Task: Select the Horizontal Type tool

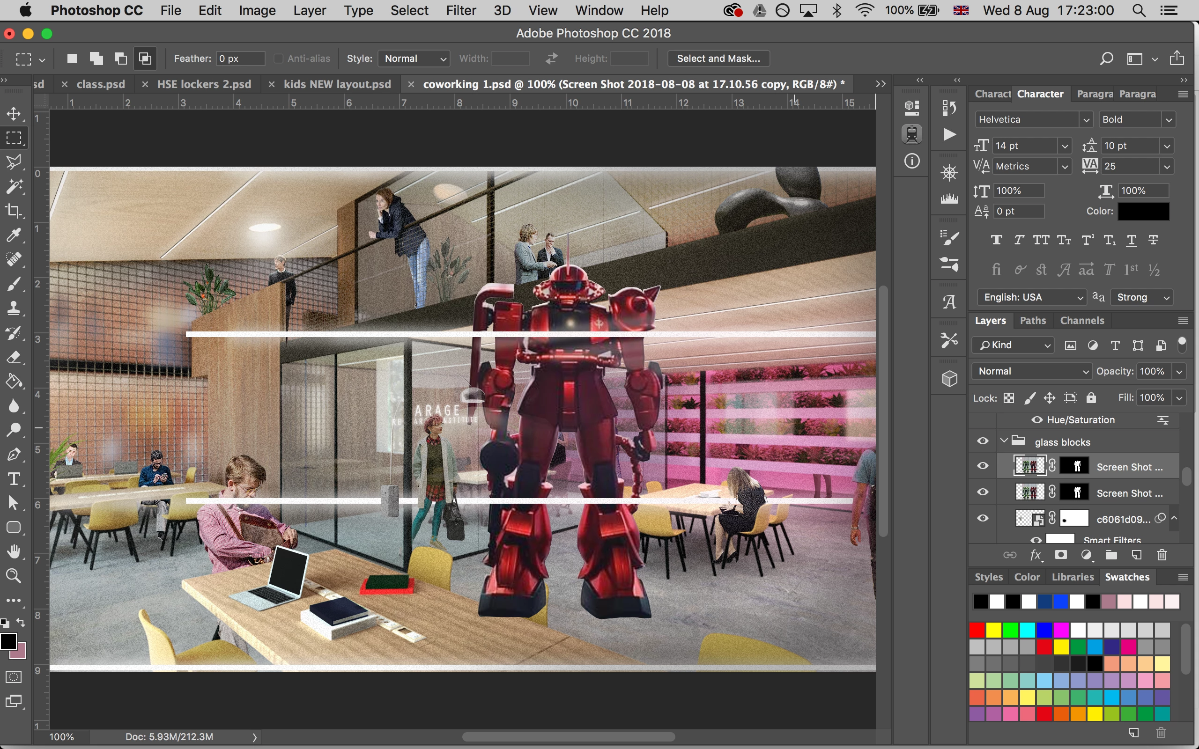Action: pos(14,478)
